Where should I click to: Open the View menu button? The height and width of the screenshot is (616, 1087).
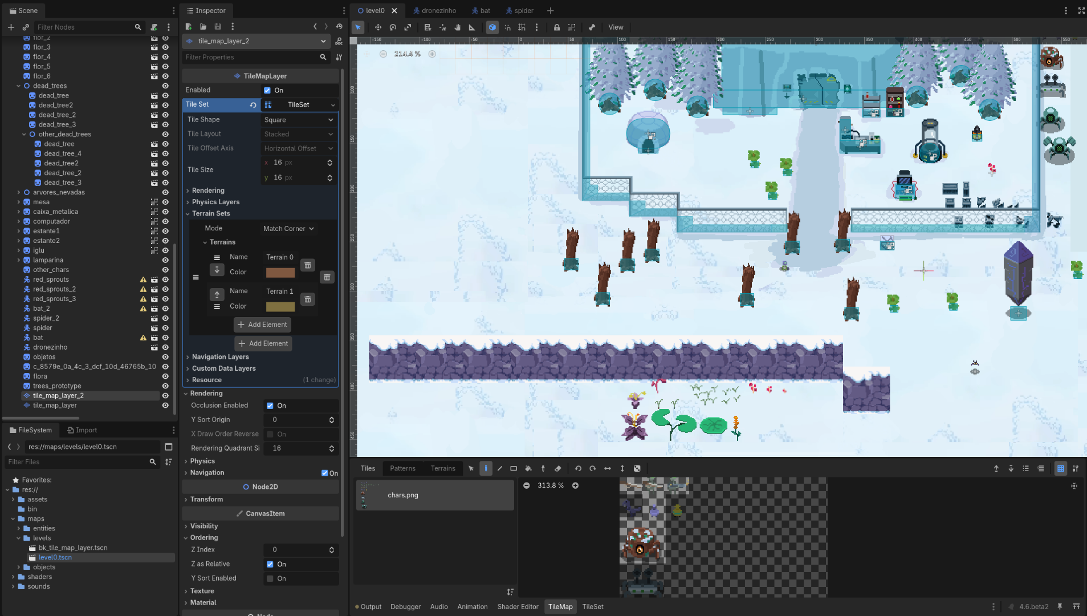616,27
